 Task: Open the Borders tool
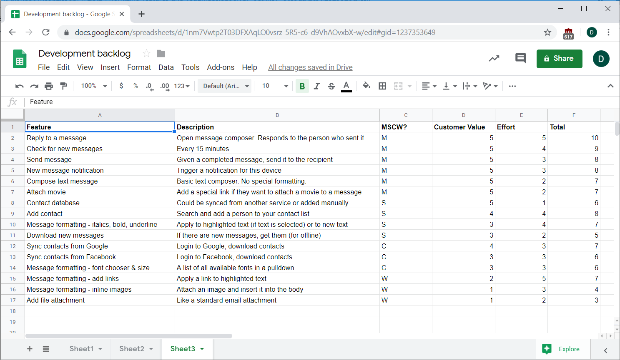[x=382, y=86]
